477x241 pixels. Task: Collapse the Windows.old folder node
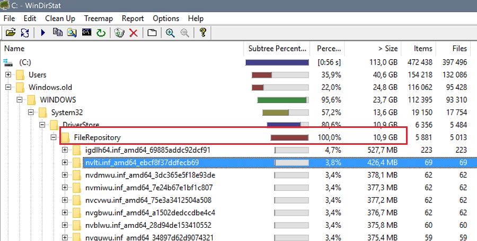pyautogui.click(x=8, y=88)
